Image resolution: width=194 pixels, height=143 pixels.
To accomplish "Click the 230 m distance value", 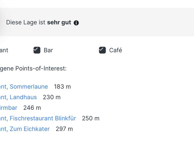I will click(52, 97).
